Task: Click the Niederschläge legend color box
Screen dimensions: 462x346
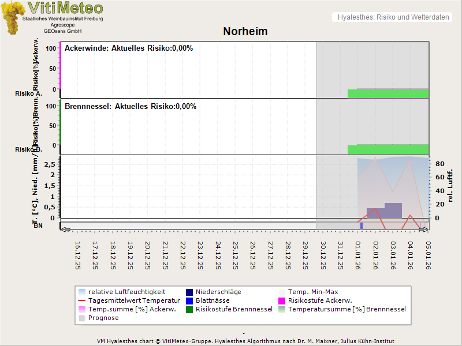Action: coord(189,292)
